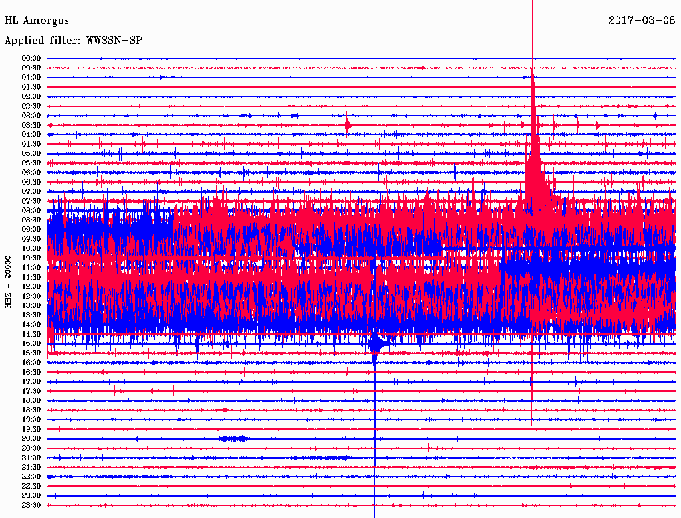The height and width of the screenshot is (518, 681).
Task: Click the '23:30' time label
Action: click(31, 505)
